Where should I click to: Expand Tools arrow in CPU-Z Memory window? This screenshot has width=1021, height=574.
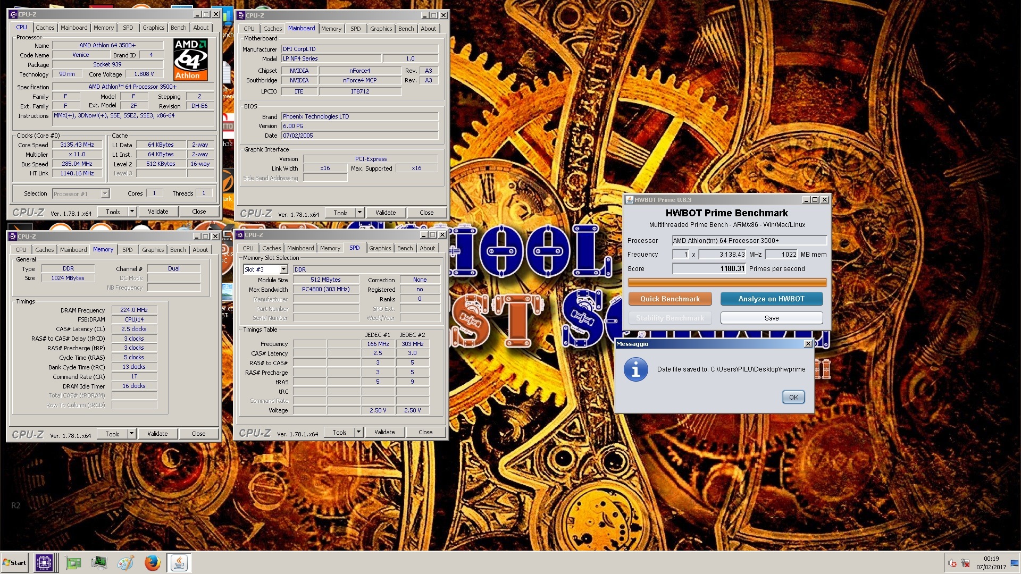coord(131,434)
